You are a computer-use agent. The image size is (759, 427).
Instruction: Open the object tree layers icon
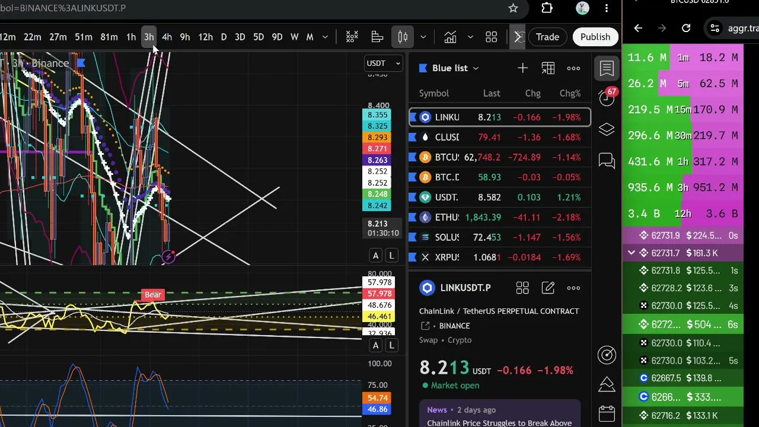(x=607, y=129)
